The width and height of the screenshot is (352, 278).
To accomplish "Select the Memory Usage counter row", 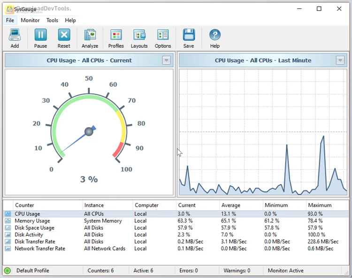I will [176, 221].
